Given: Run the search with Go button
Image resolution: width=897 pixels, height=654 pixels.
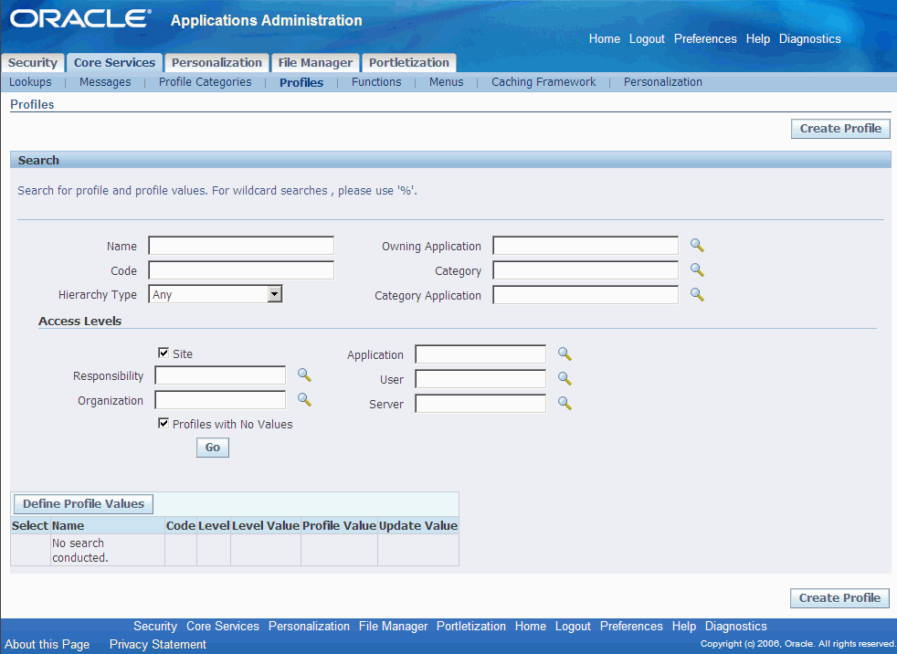Looking at the screenshot, I should [213, 448].
